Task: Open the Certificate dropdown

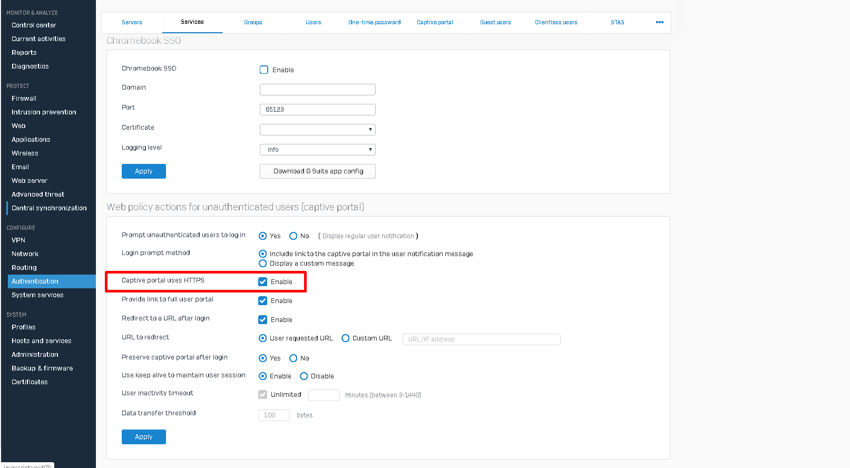Action: click(317, 130)
